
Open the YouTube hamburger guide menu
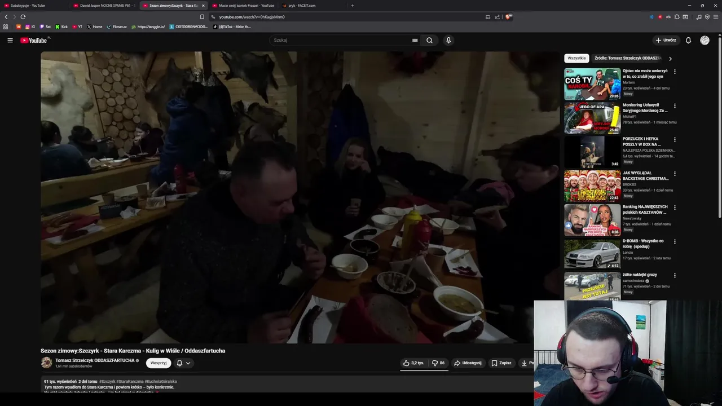click(x=10, y=40)
